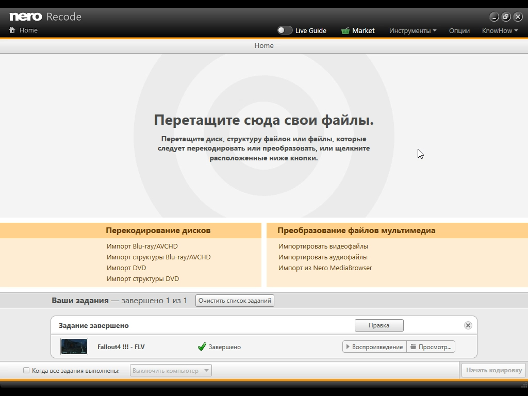Click the Начать кодировку button
The image size is (528, 396).
(x=493, y=370)
